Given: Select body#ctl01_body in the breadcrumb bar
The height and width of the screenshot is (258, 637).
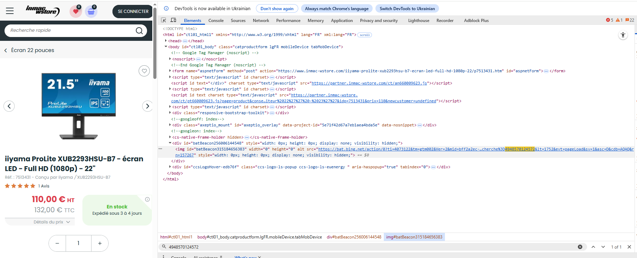Looking at the screenshot, I should [259, 237].
